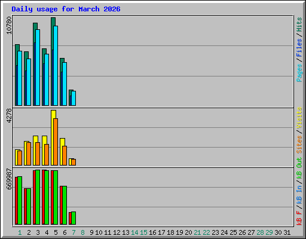Click day 19 on the x-axis
This screenshot has width=306, height=239.
click(x=179, y=232)
